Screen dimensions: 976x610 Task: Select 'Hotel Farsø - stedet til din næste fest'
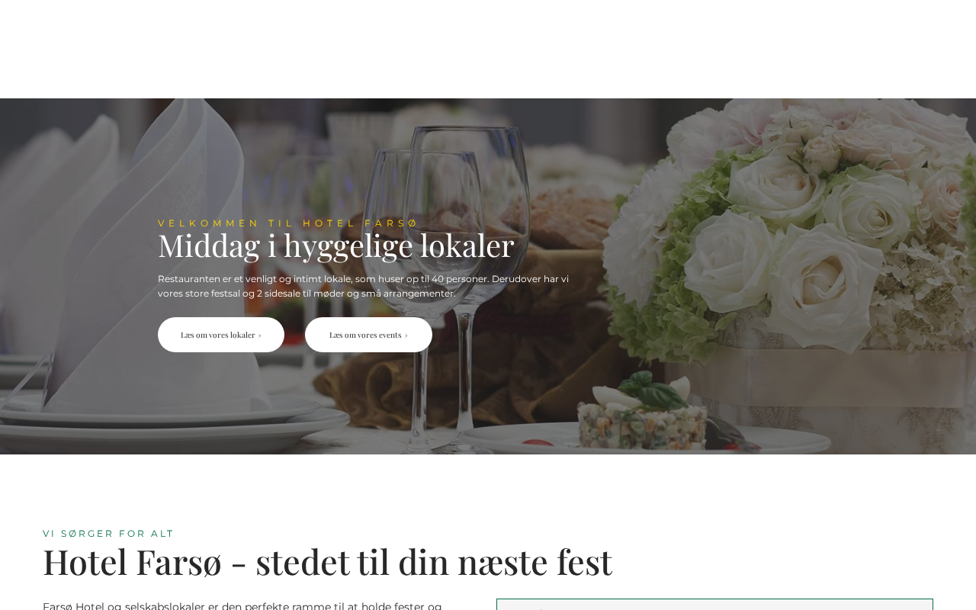tap(328, 562)
